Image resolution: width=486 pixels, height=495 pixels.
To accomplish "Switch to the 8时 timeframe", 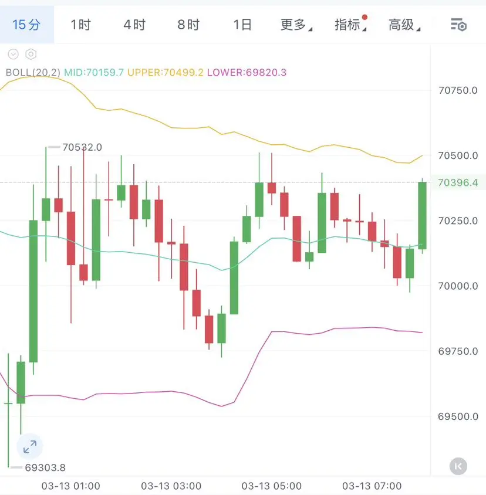I will click(188, 25).
